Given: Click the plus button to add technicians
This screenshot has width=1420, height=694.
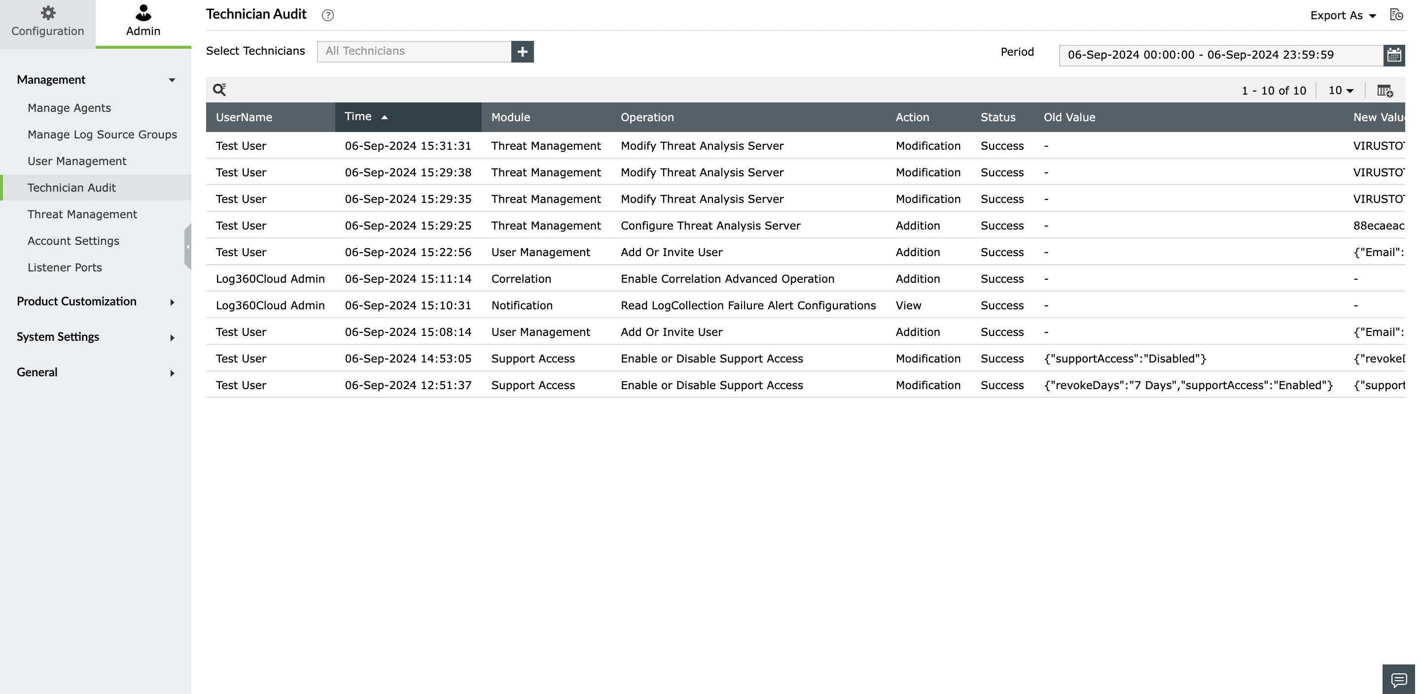Looking at the screenshot, I should (x=522, y=52).
